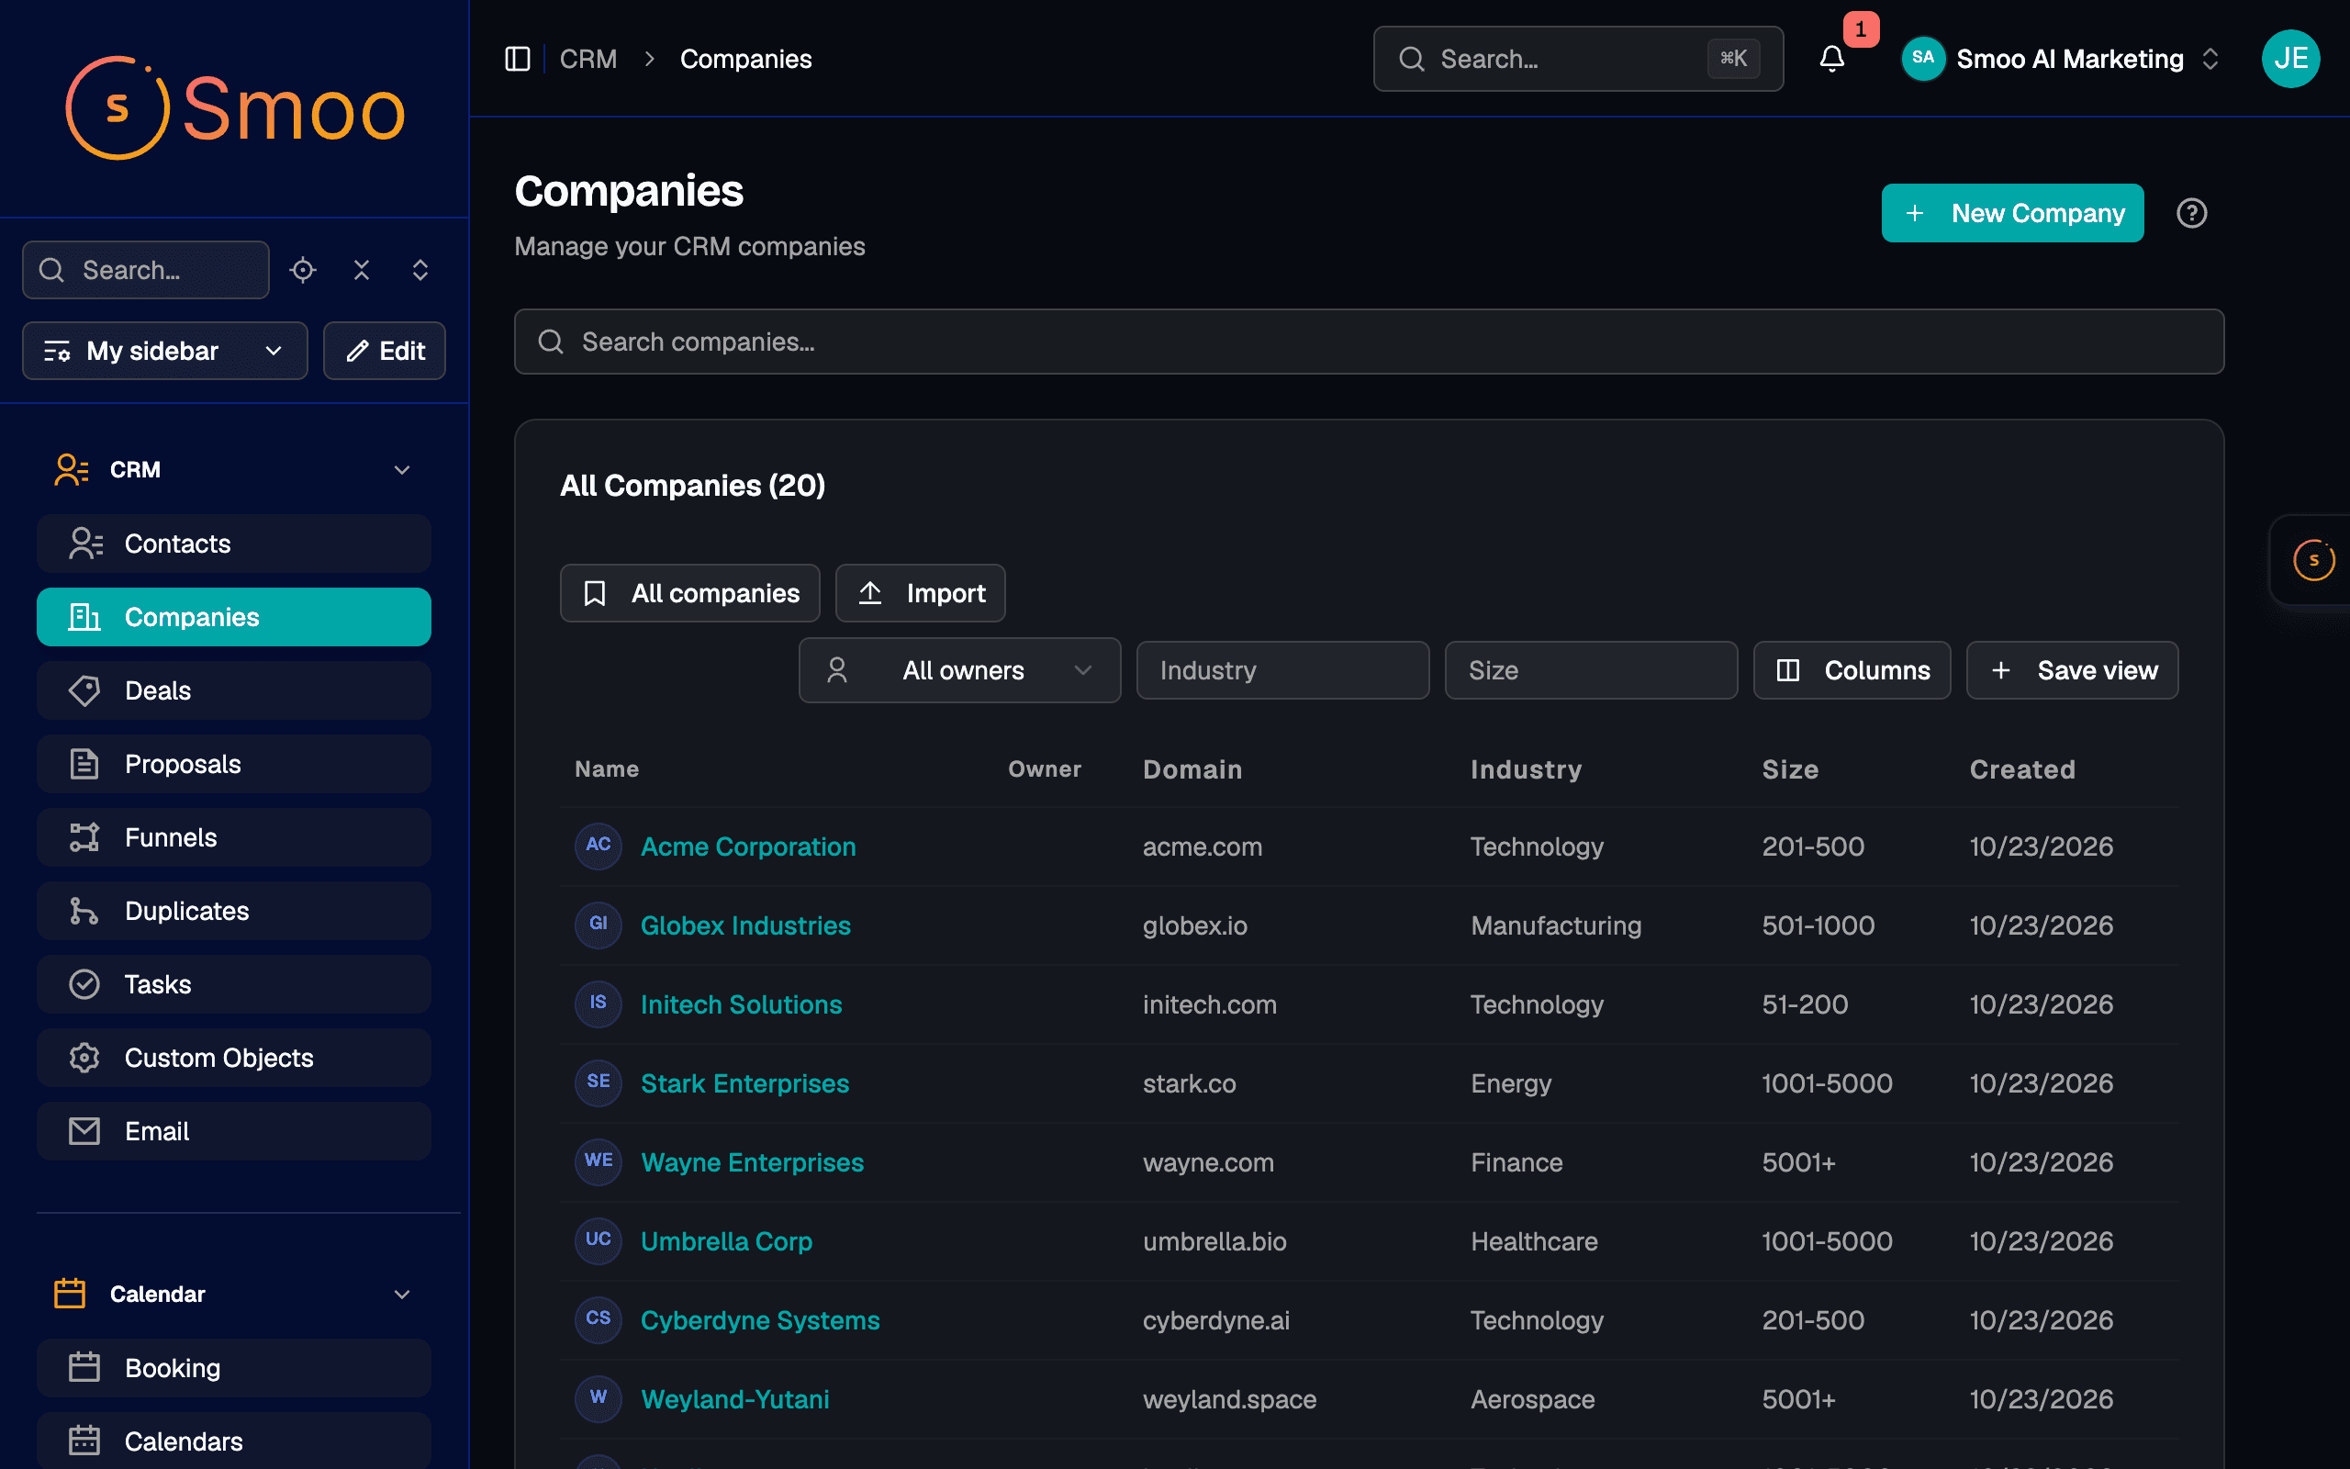Image resolution: width=2350 pixels, height=1469 pixels.
Task: Open Tasks in the sidebar
Action: click(234, 984)
